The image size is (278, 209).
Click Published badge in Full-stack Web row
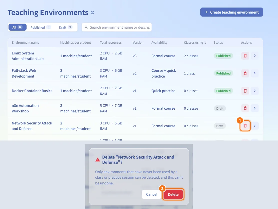(x=223, y=73)
